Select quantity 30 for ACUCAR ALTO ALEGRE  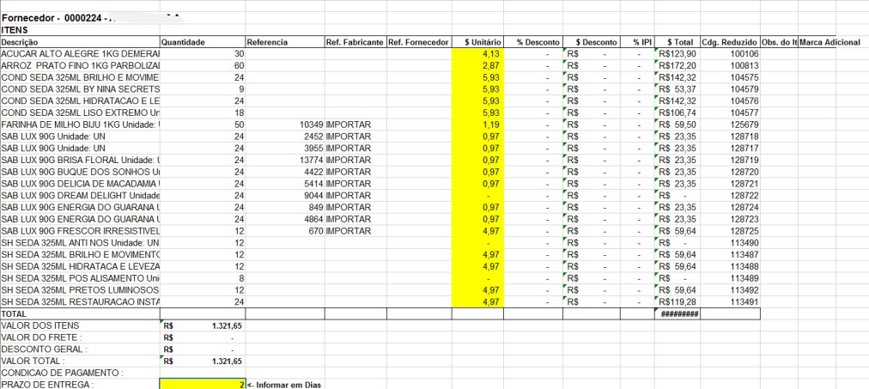click(203, 54)
